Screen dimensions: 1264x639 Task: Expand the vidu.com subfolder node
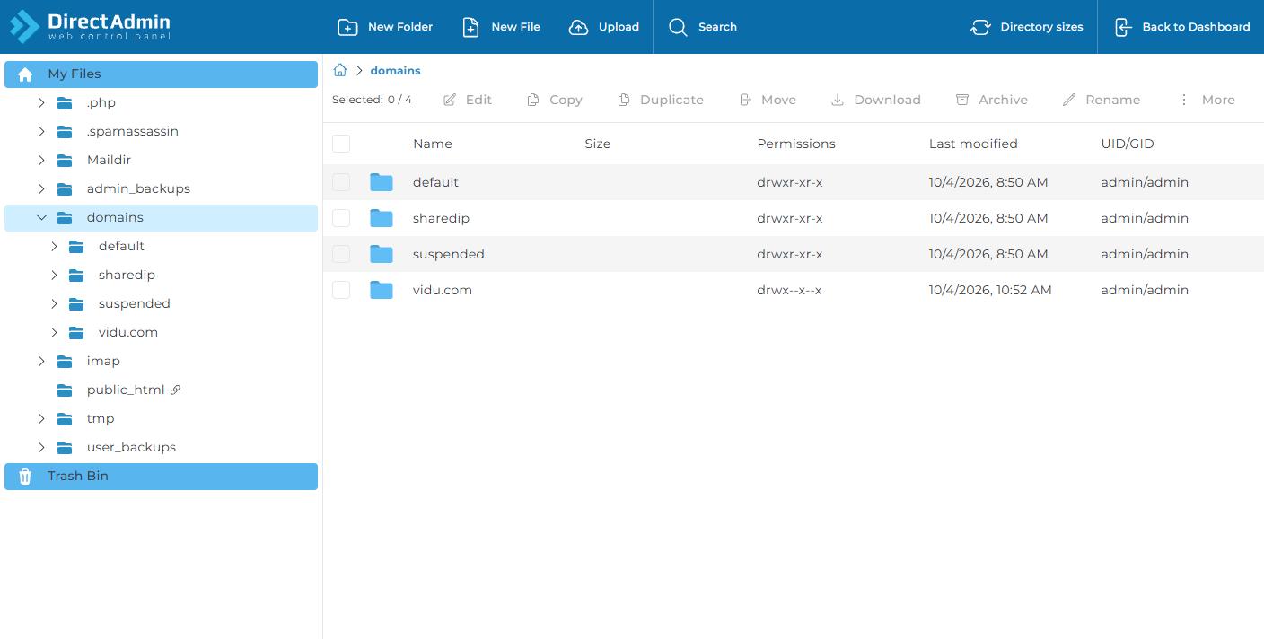54,333
